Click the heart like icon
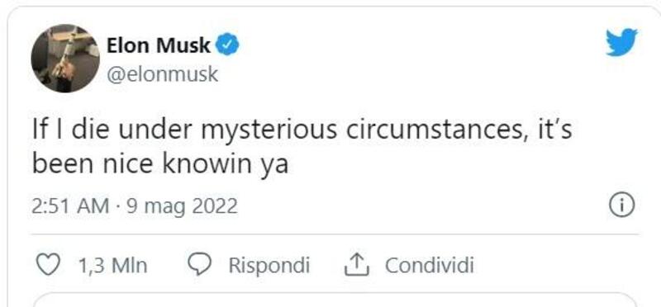The image size is (661, 307). [48, 265]
